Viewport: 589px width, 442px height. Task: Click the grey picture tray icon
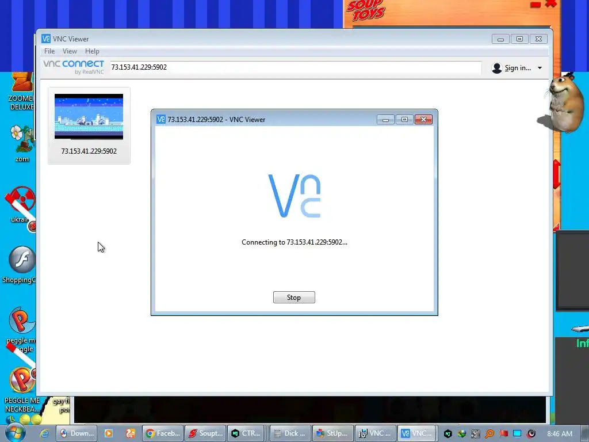(x=476, y=434)
